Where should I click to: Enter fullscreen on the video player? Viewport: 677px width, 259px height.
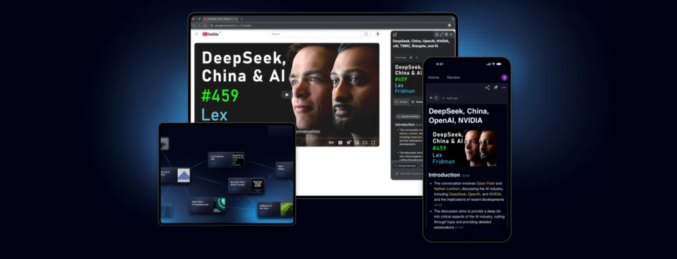click(x=373, y=143)
